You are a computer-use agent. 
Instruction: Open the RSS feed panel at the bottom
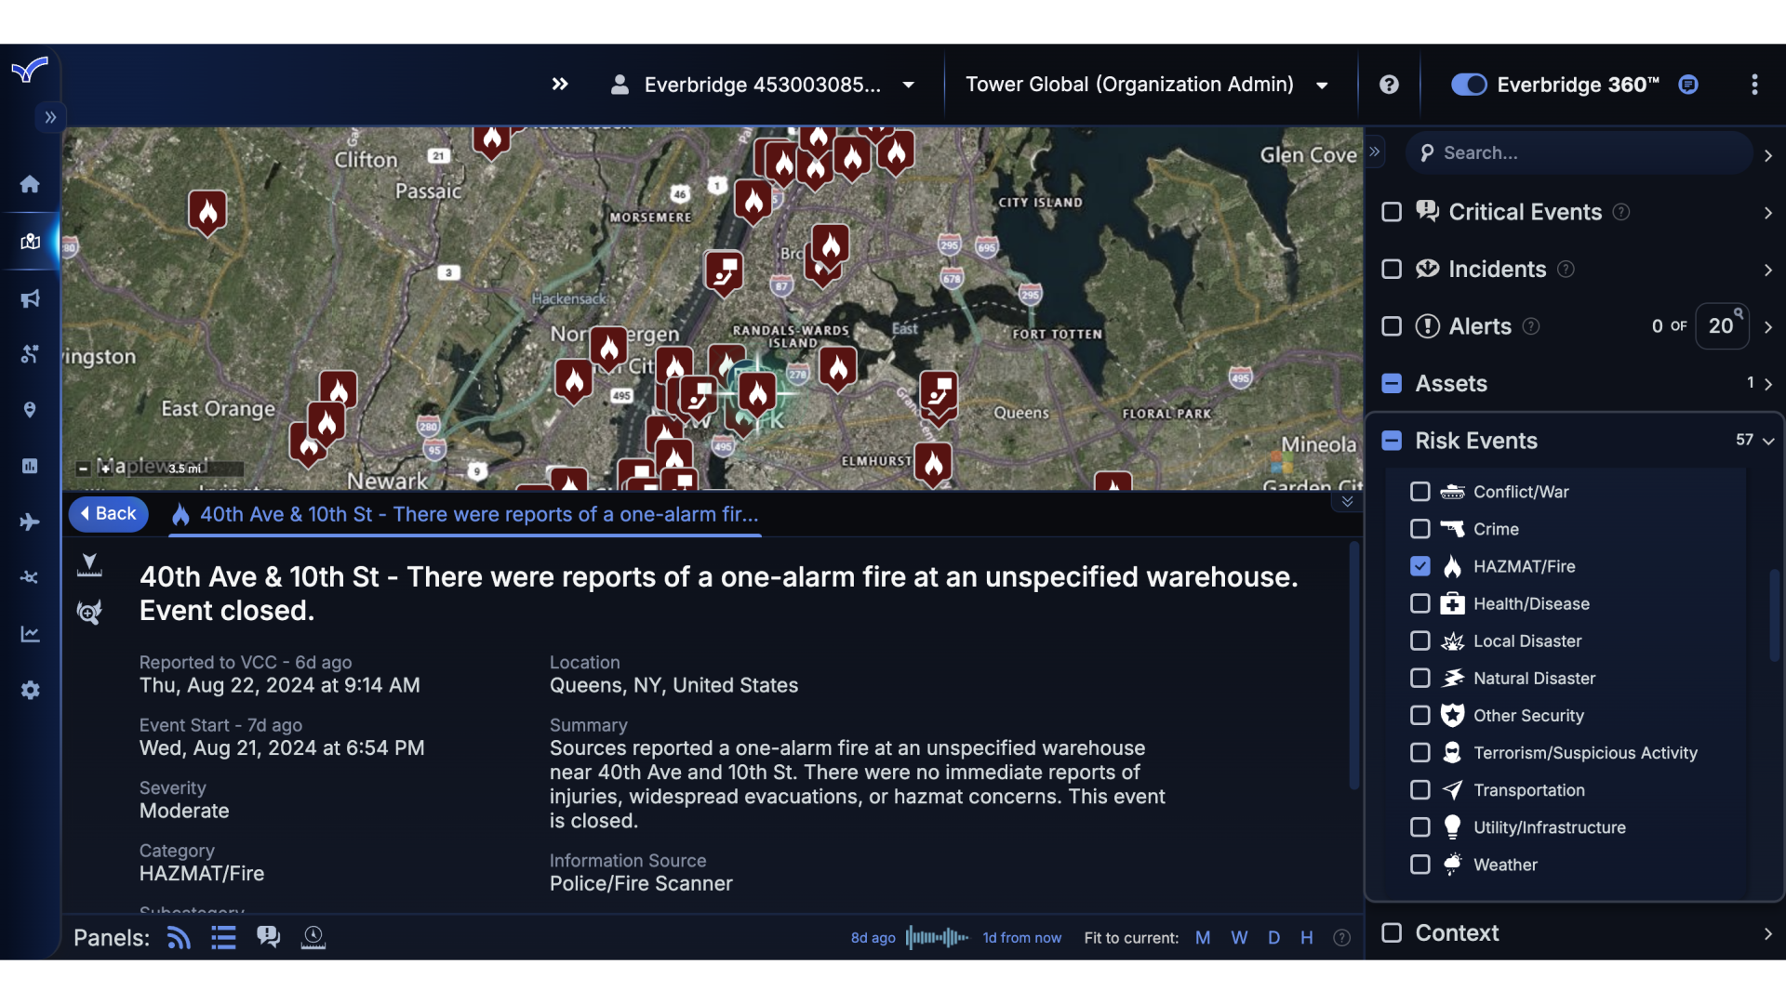[178, 937]
